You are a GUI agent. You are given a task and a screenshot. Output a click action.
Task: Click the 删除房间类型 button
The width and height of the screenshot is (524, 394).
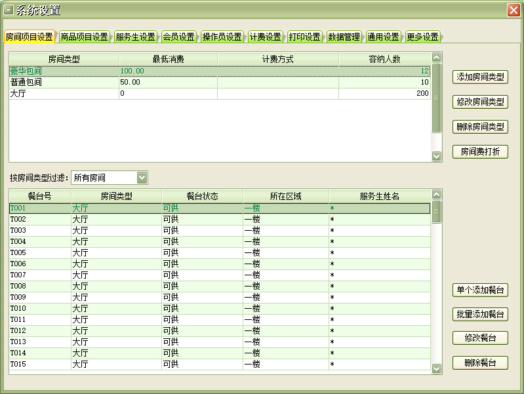[480, 127]
